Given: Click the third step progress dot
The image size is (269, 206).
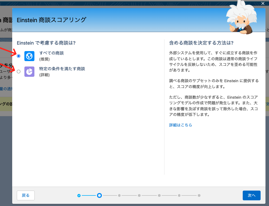Looking at the screenshot, I should (119, 195).
